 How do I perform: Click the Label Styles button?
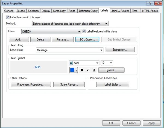tap(113, 85)
